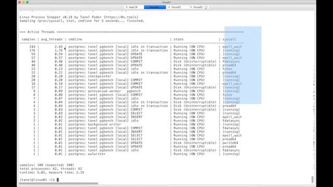Viewport: 333px width, 187px height.
Task: Click the 'state' column header
Action: pyautogui.click(x=178, y=39)
